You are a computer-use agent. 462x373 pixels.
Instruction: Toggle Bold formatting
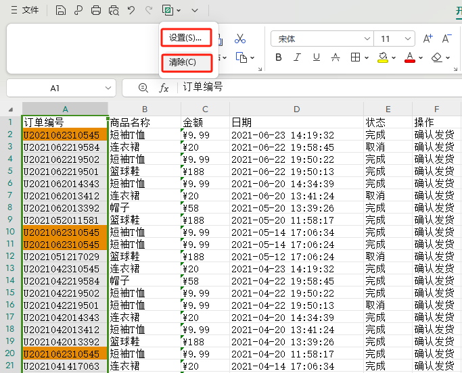click(x=279, y=58)
